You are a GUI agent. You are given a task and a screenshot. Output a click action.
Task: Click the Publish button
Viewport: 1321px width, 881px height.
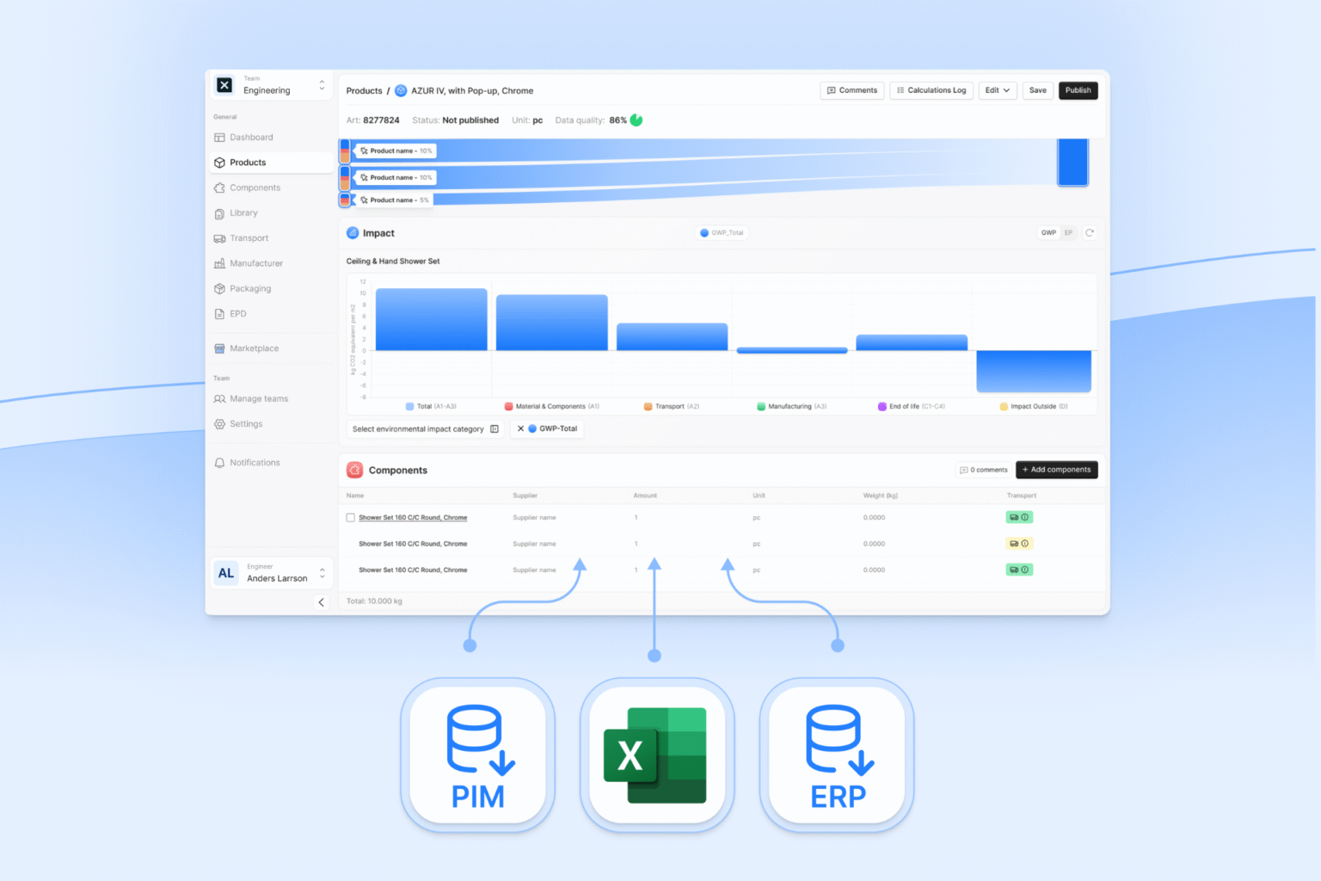pos(1078,90)
